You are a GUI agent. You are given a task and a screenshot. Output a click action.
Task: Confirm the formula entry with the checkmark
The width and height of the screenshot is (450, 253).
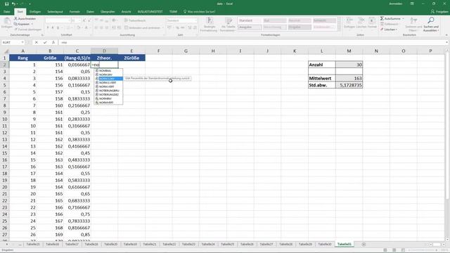click(x=45, y=42)
